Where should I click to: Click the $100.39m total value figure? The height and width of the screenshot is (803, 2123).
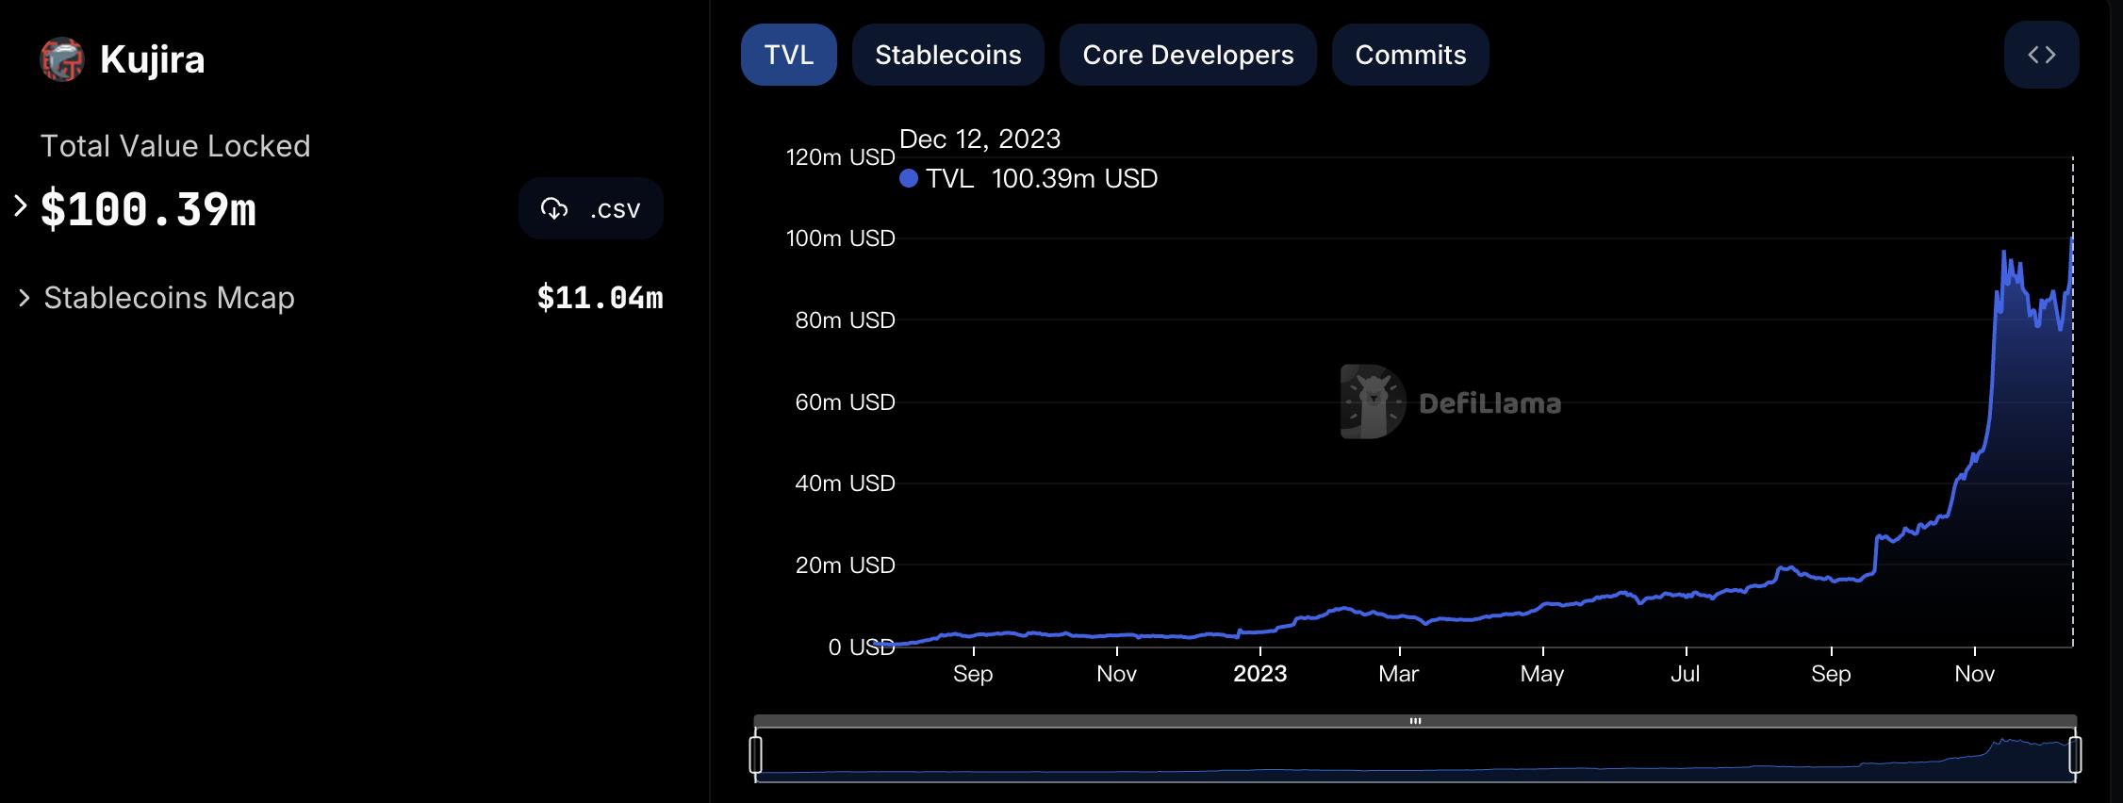click(148, 209)
